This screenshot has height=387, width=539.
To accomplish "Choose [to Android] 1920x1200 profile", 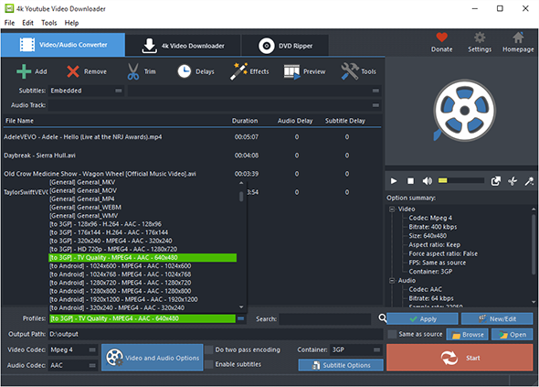I will (143, 299).
